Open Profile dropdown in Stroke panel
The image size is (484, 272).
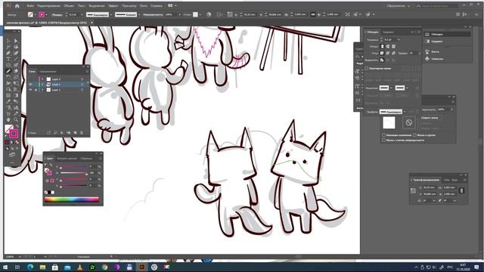(405, 112)
